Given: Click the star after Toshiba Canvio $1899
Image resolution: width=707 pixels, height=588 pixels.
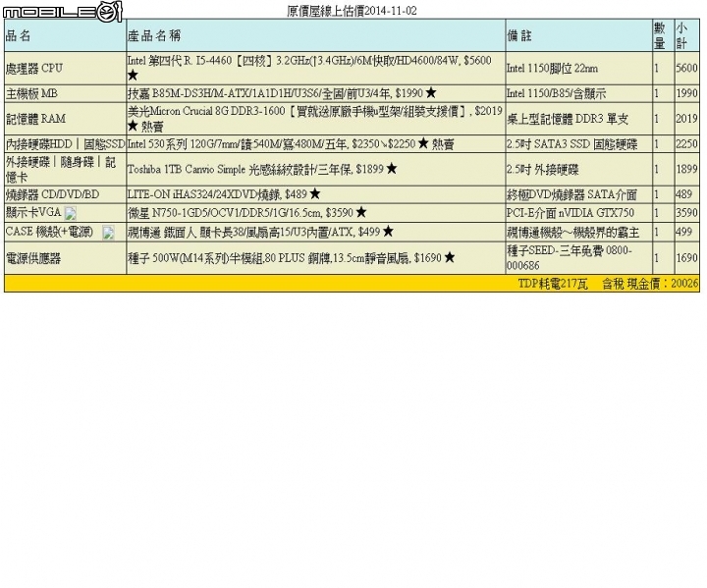Looking at the screenshot, I should pos(392,169).
